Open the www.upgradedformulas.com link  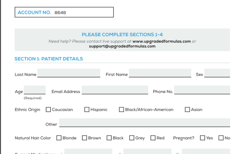(161, 41)
